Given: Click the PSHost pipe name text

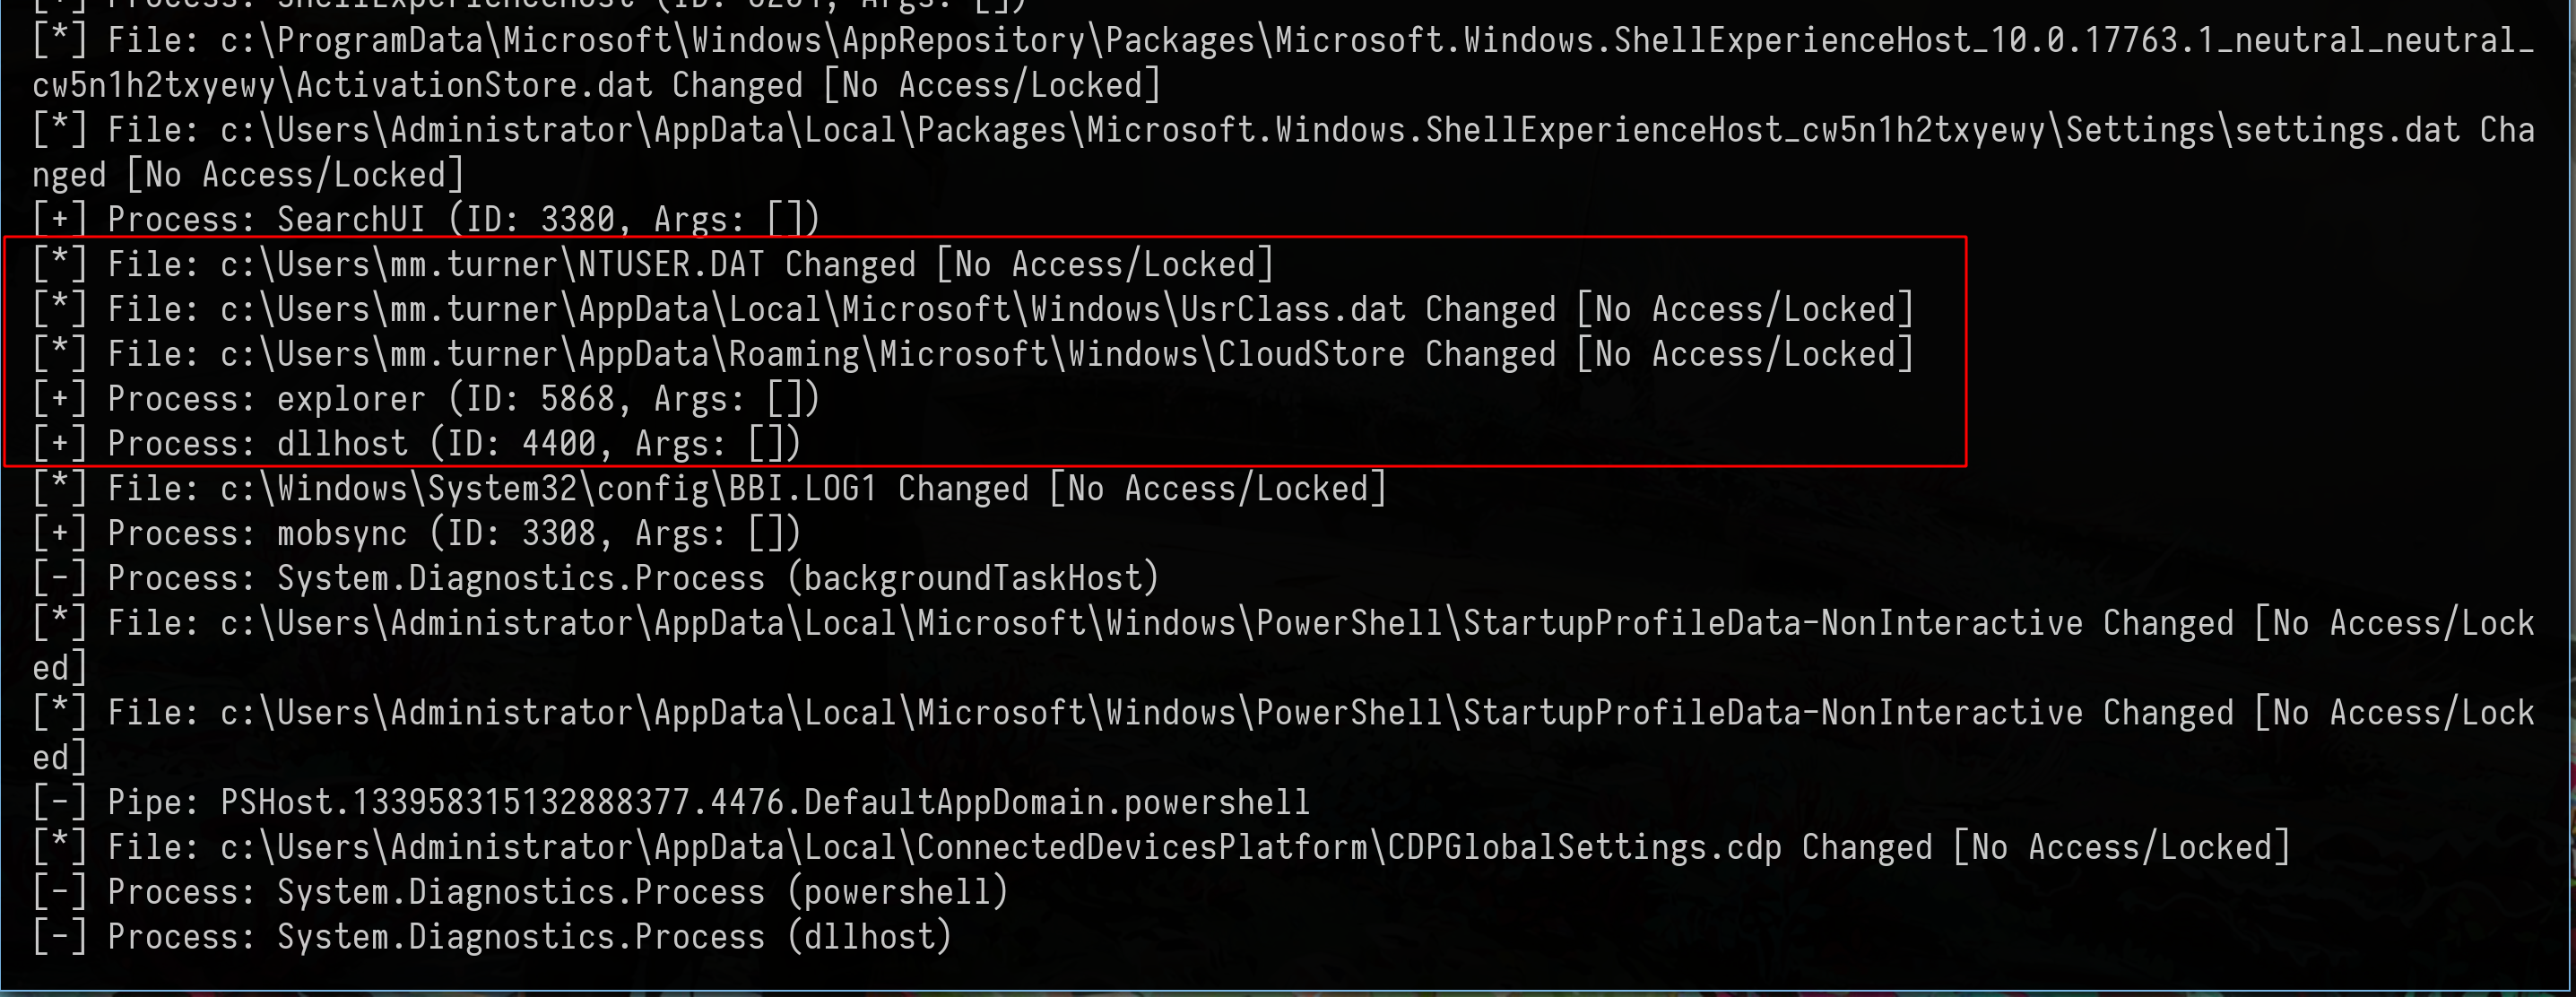Looking at the screenshot, I should pyautogui.click(x=764, y=803).
